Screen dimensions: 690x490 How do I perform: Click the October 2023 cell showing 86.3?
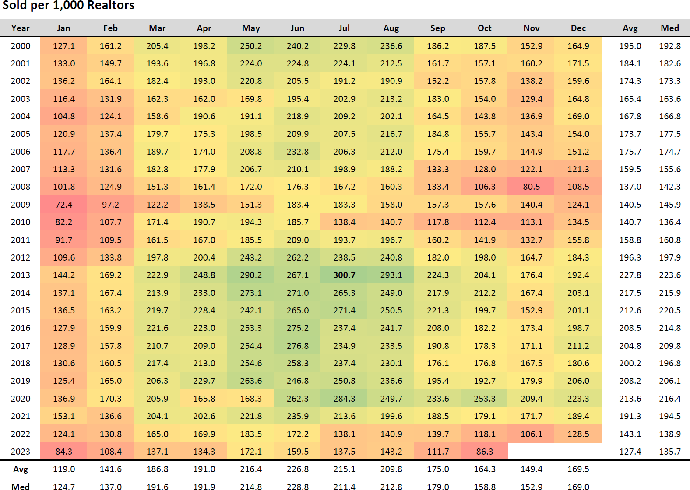click(x=484, y=452)
